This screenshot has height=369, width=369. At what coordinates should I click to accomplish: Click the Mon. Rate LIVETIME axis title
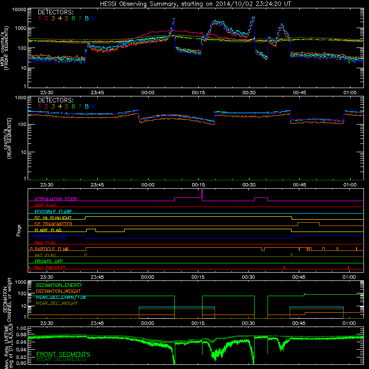8,347
